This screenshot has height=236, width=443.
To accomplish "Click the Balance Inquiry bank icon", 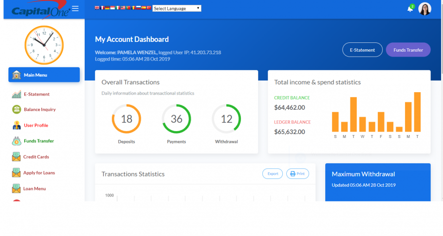I will (x=17, y=110).
